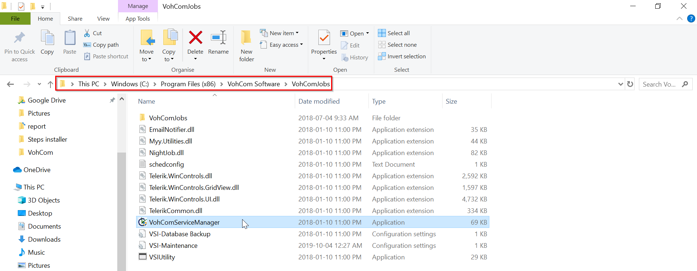Click This PC in the address breadcrumb
This screenshot has width=697, height=271.
[x=89, y=84]
